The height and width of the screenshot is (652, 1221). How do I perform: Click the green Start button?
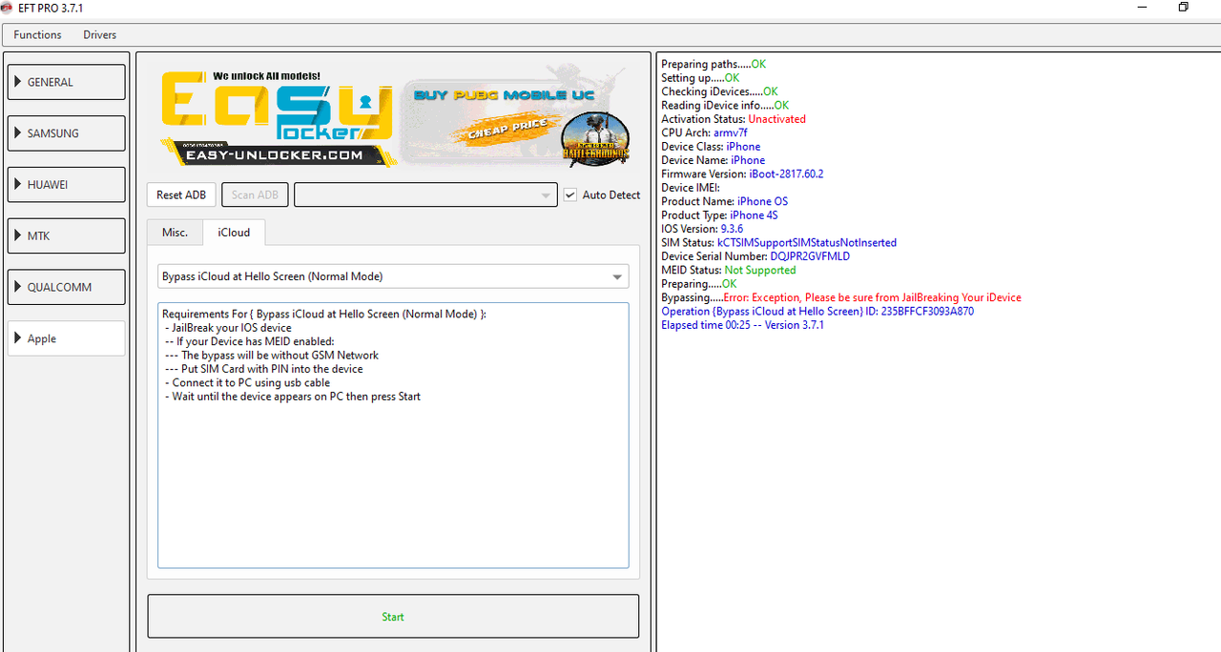pyautogui.click(x=393, y=617)
